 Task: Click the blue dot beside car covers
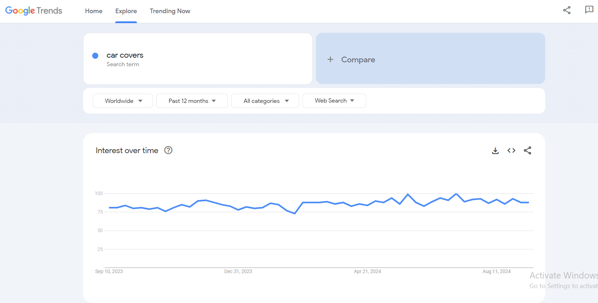pos(95,56)
